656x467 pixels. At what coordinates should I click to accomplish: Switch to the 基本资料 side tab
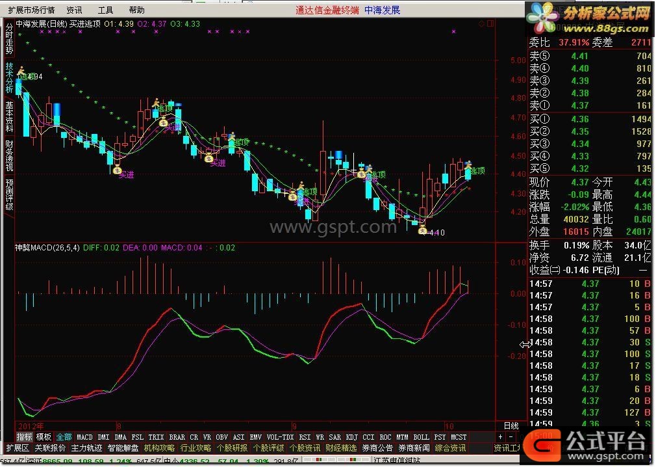pos(9,116)
